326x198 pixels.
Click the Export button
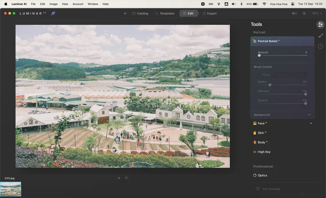pos(209,13)
